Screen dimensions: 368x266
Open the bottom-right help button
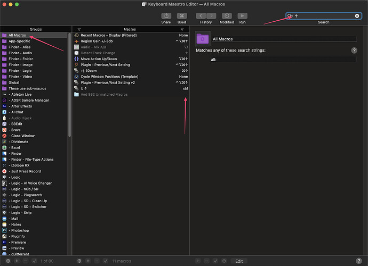(x=359, y=261)
